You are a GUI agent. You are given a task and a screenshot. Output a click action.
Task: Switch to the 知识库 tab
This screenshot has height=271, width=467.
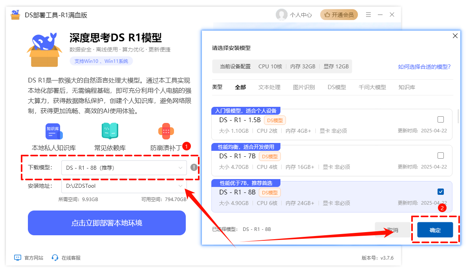point(407,87)
